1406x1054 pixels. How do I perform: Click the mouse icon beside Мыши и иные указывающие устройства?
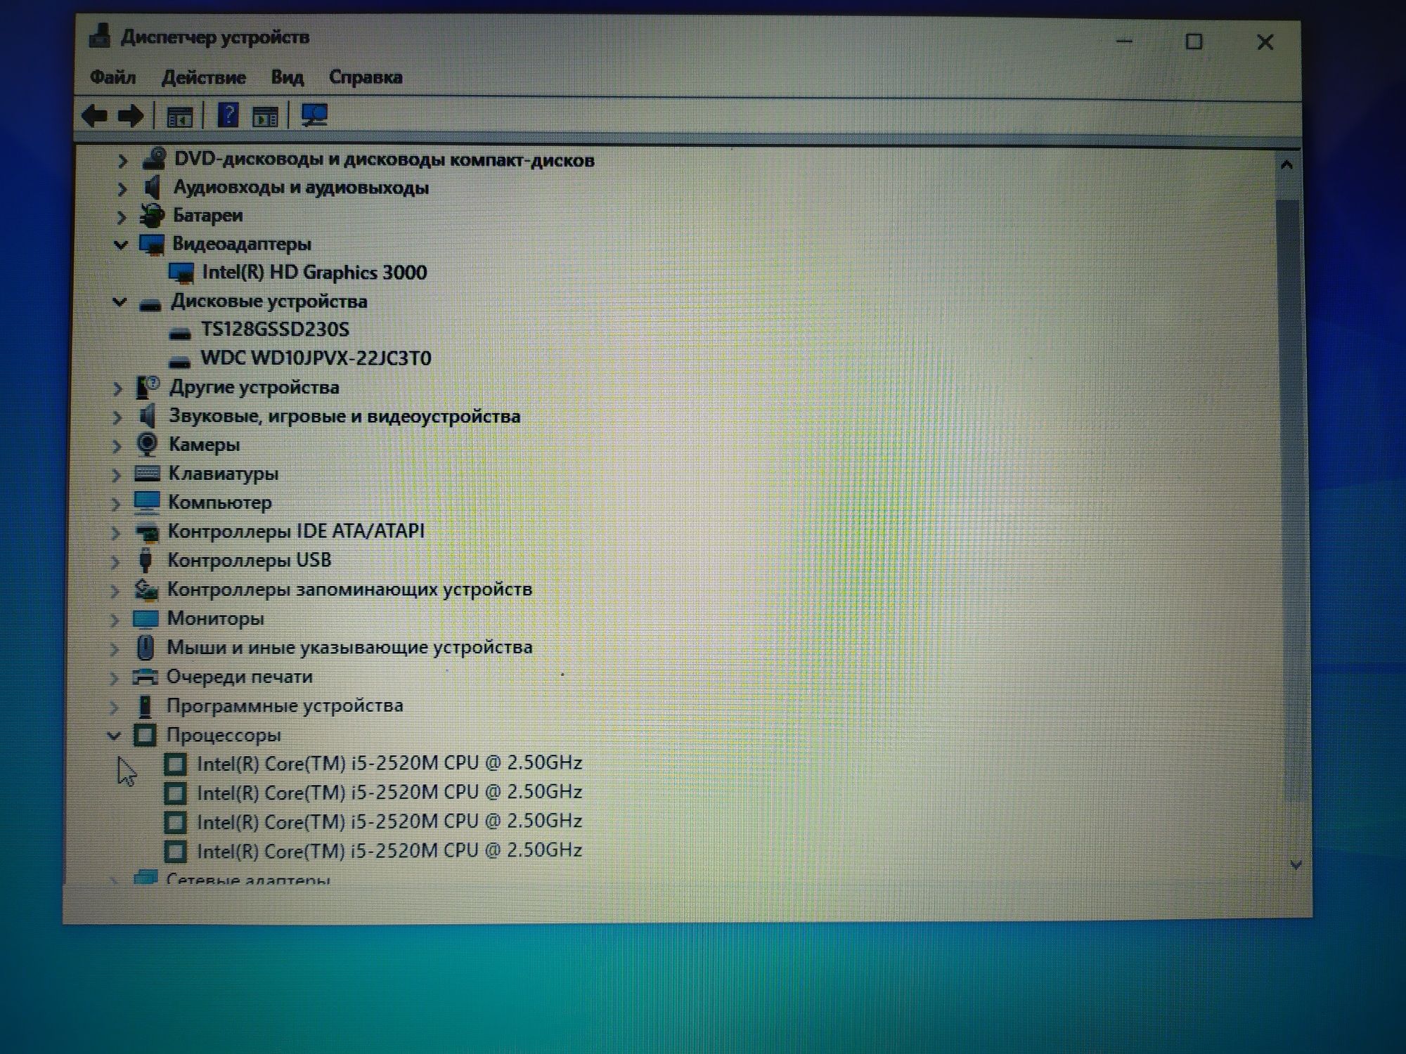[145, 647]
